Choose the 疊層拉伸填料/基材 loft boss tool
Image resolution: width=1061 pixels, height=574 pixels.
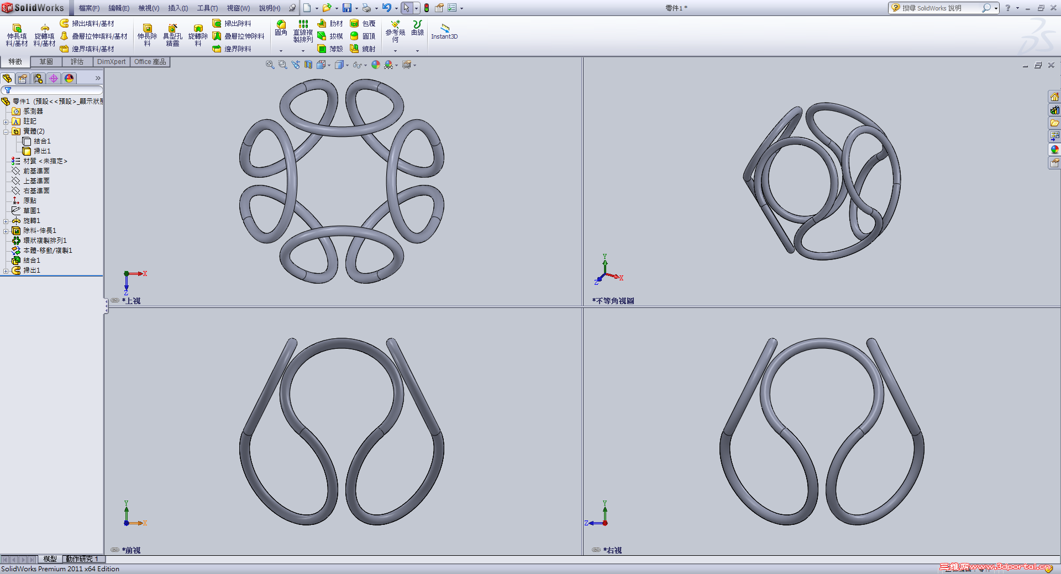coord(93,36)
